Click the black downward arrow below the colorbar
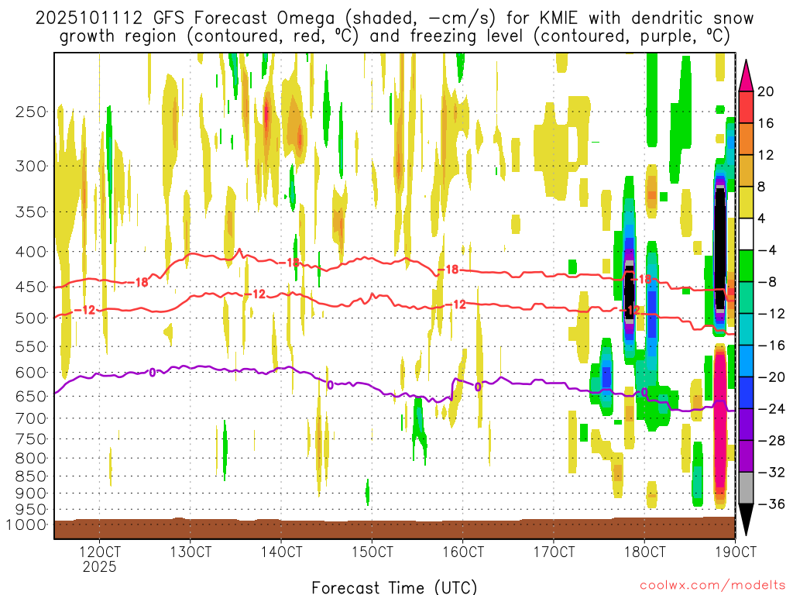The height and width of the screenshot is (595, 793). coord(747,519)
